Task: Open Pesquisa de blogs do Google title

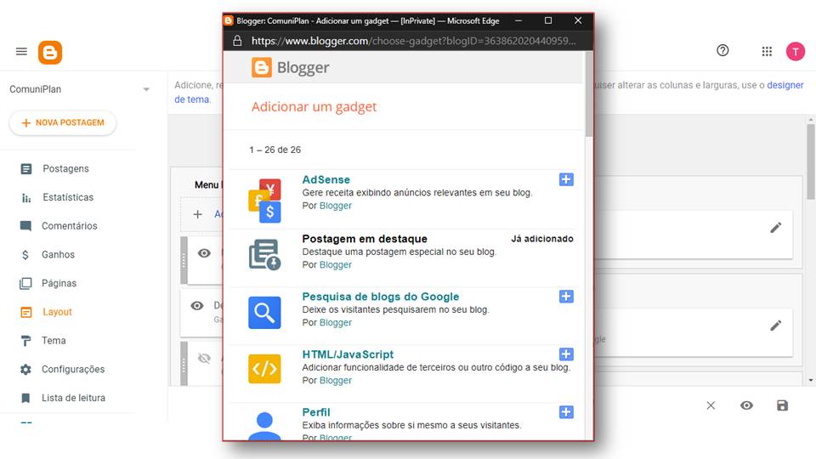Action: tap(381, 297)
